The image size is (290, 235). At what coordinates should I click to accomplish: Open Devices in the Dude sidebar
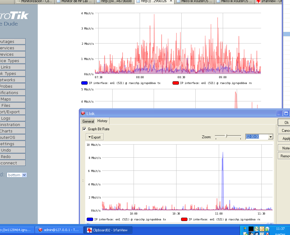[x=12, y=54]
